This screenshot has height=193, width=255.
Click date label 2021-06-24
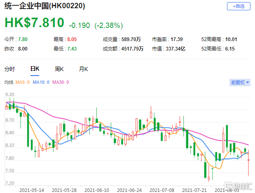coord(129,190)
